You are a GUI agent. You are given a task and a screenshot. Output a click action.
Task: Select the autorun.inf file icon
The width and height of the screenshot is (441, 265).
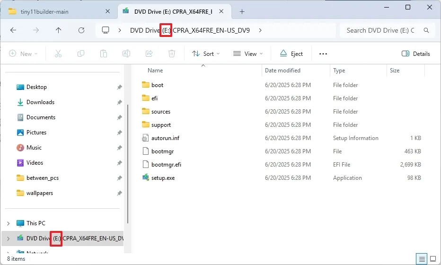145,138
